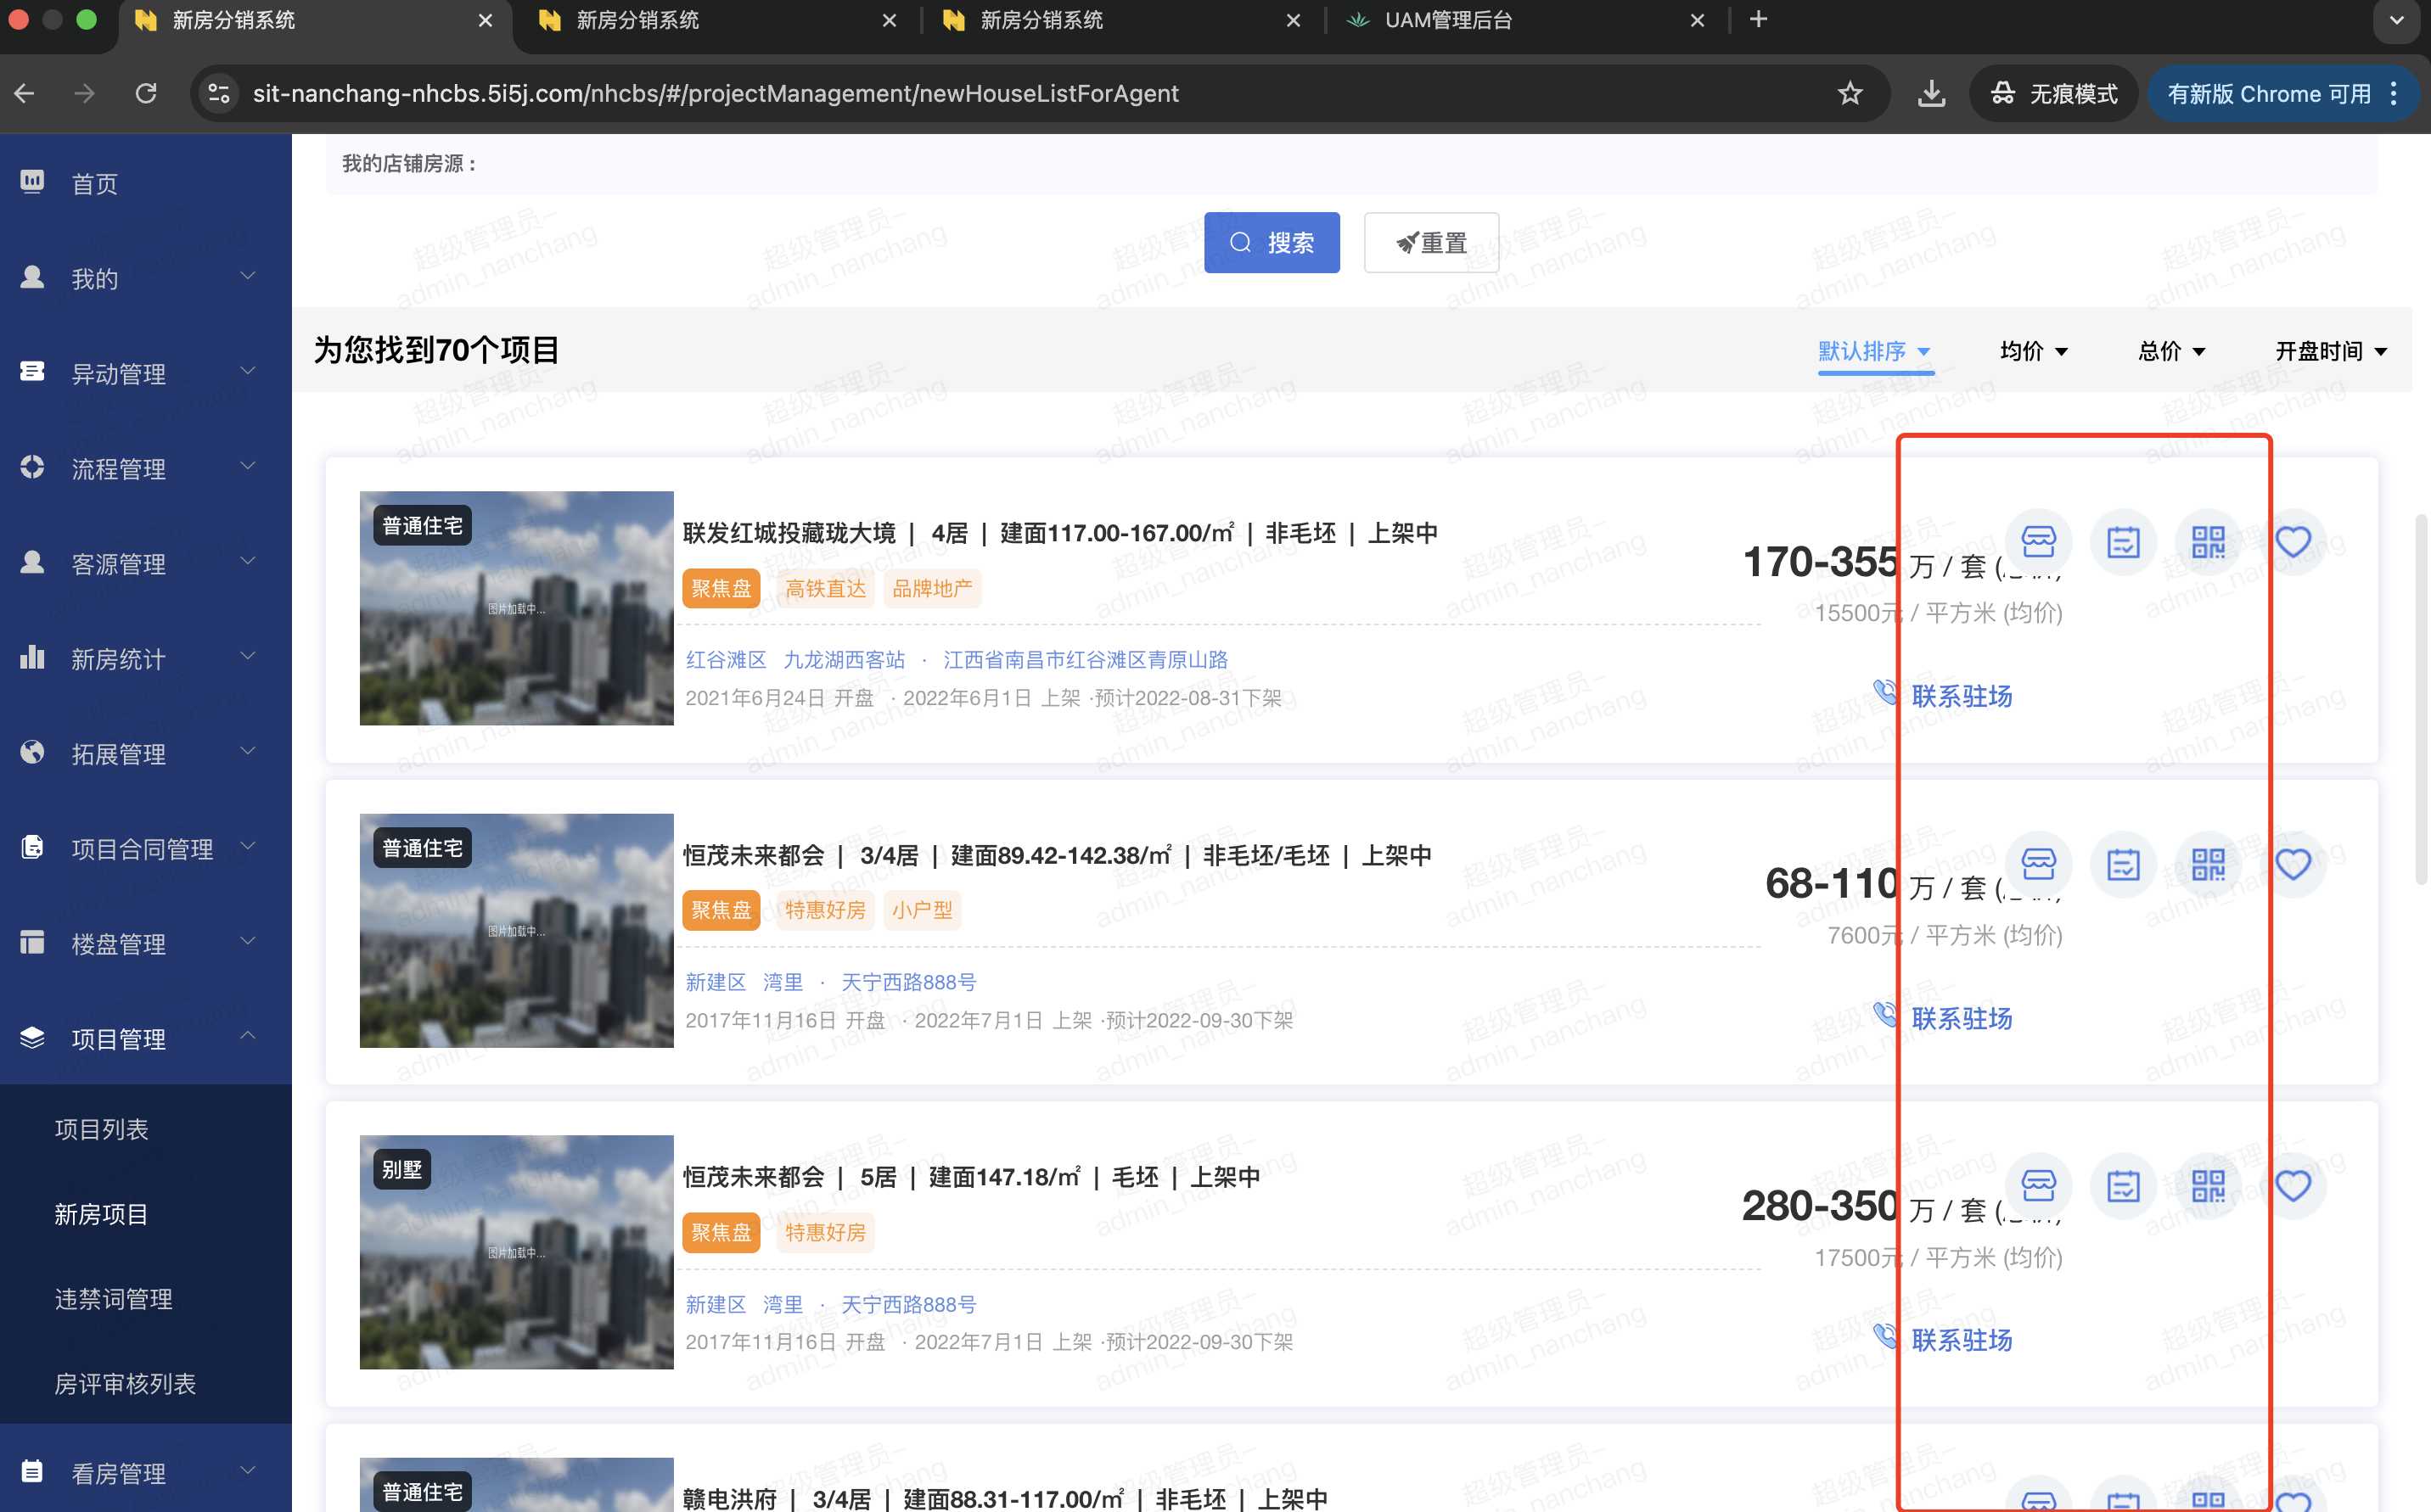Image resolution: width=2431 pixels, height=1512 pixels.
Task: Favorite the 别墅 恒茂未来都会 listing heart
Action: 2293,1186
